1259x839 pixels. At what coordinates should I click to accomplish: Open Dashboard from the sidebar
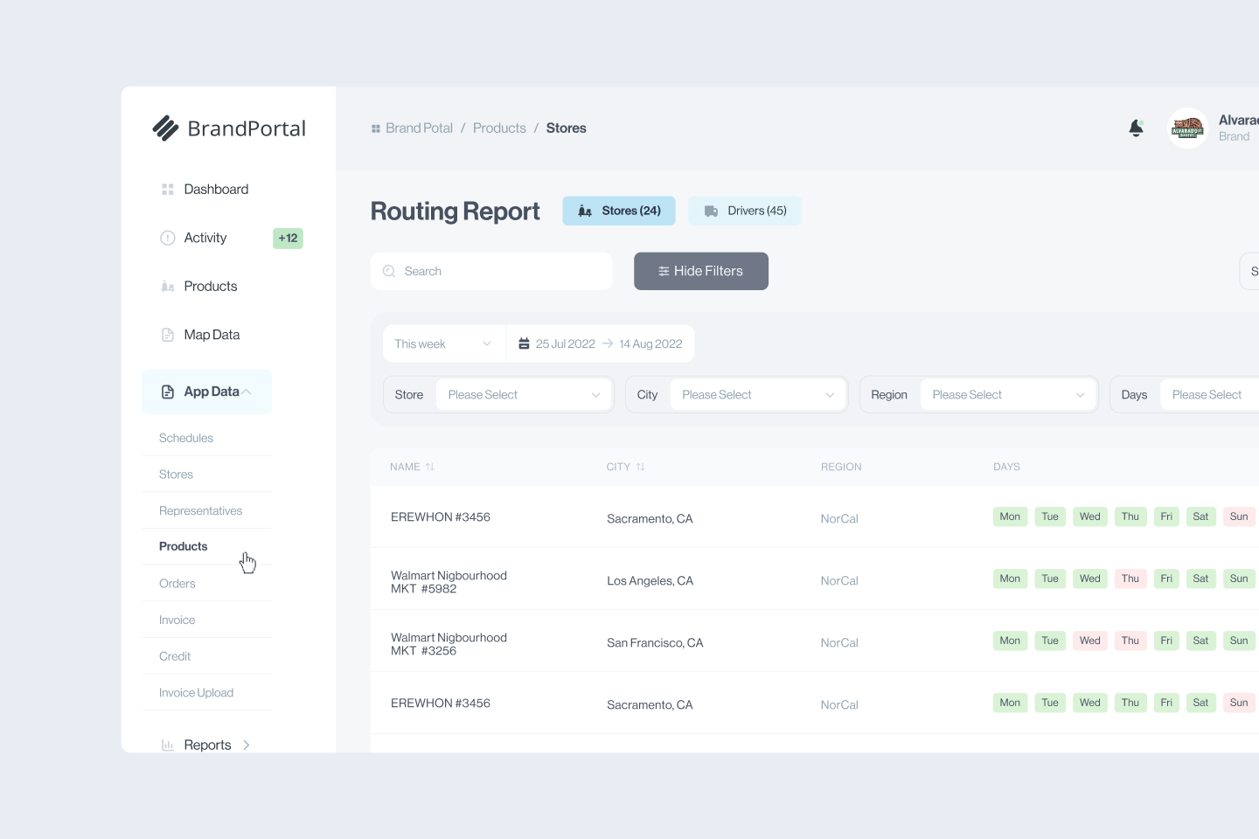pos(216,190)
